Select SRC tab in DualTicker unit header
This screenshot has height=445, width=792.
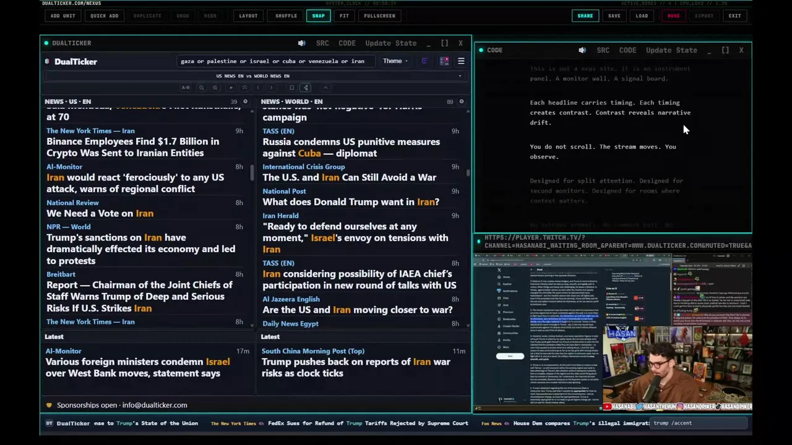pyautogui.click(x=322, y=43)
